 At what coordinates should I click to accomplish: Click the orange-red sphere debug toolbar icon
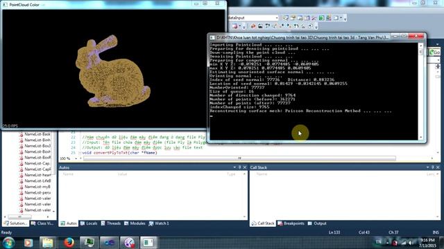point(253,26)
